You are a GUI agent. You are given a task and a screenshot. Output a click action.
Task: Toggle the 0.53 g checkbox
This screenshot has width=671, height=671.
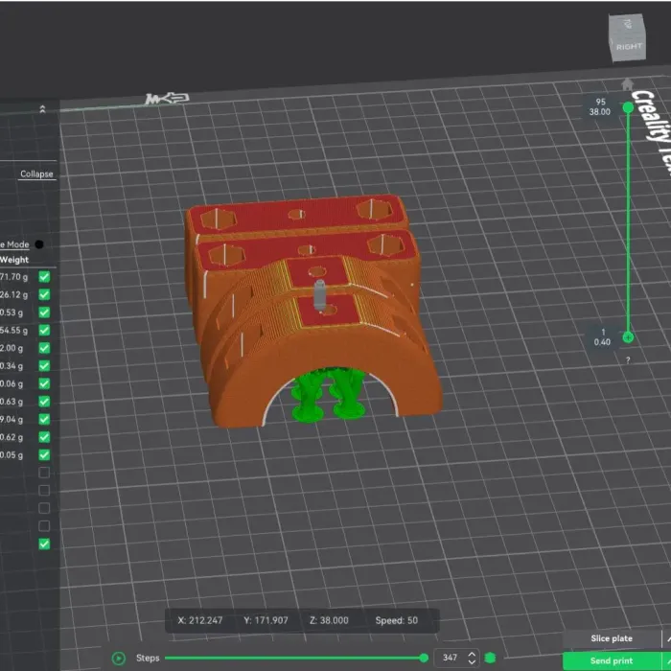(x=44, y=312)
